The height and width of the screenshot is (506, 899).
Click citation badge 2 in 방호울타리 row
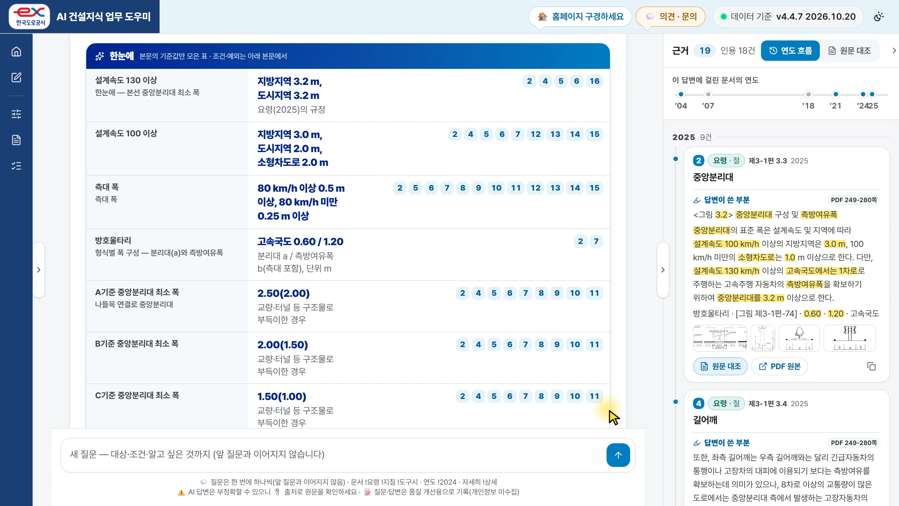(x=580, y=241)
